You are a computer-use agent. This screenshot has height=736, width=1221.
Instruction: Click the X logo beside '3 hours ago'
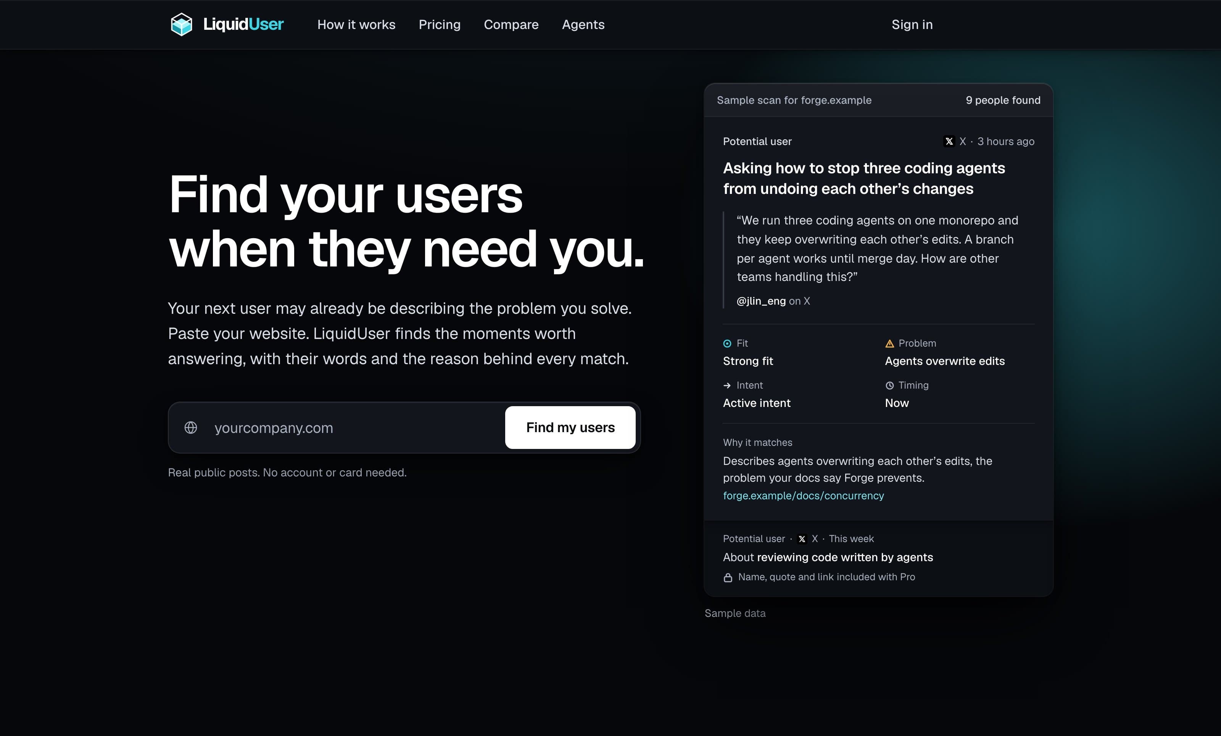(x=949, y=142)
